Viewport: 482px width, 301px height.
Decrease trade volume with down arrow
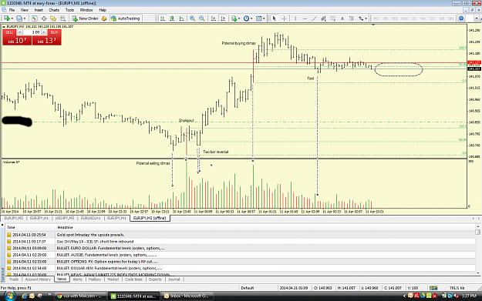(20, 32)
